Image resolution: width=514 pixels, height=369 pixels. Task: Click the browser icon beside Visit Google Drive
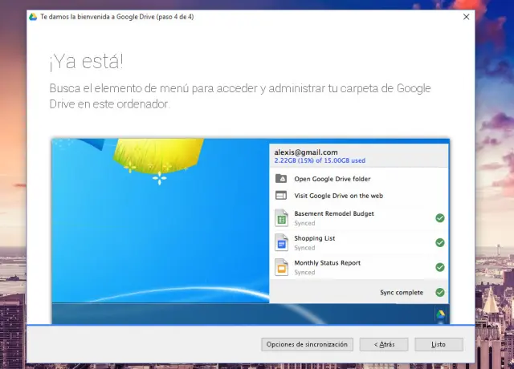pyautogui.click(x=281, y=195)
